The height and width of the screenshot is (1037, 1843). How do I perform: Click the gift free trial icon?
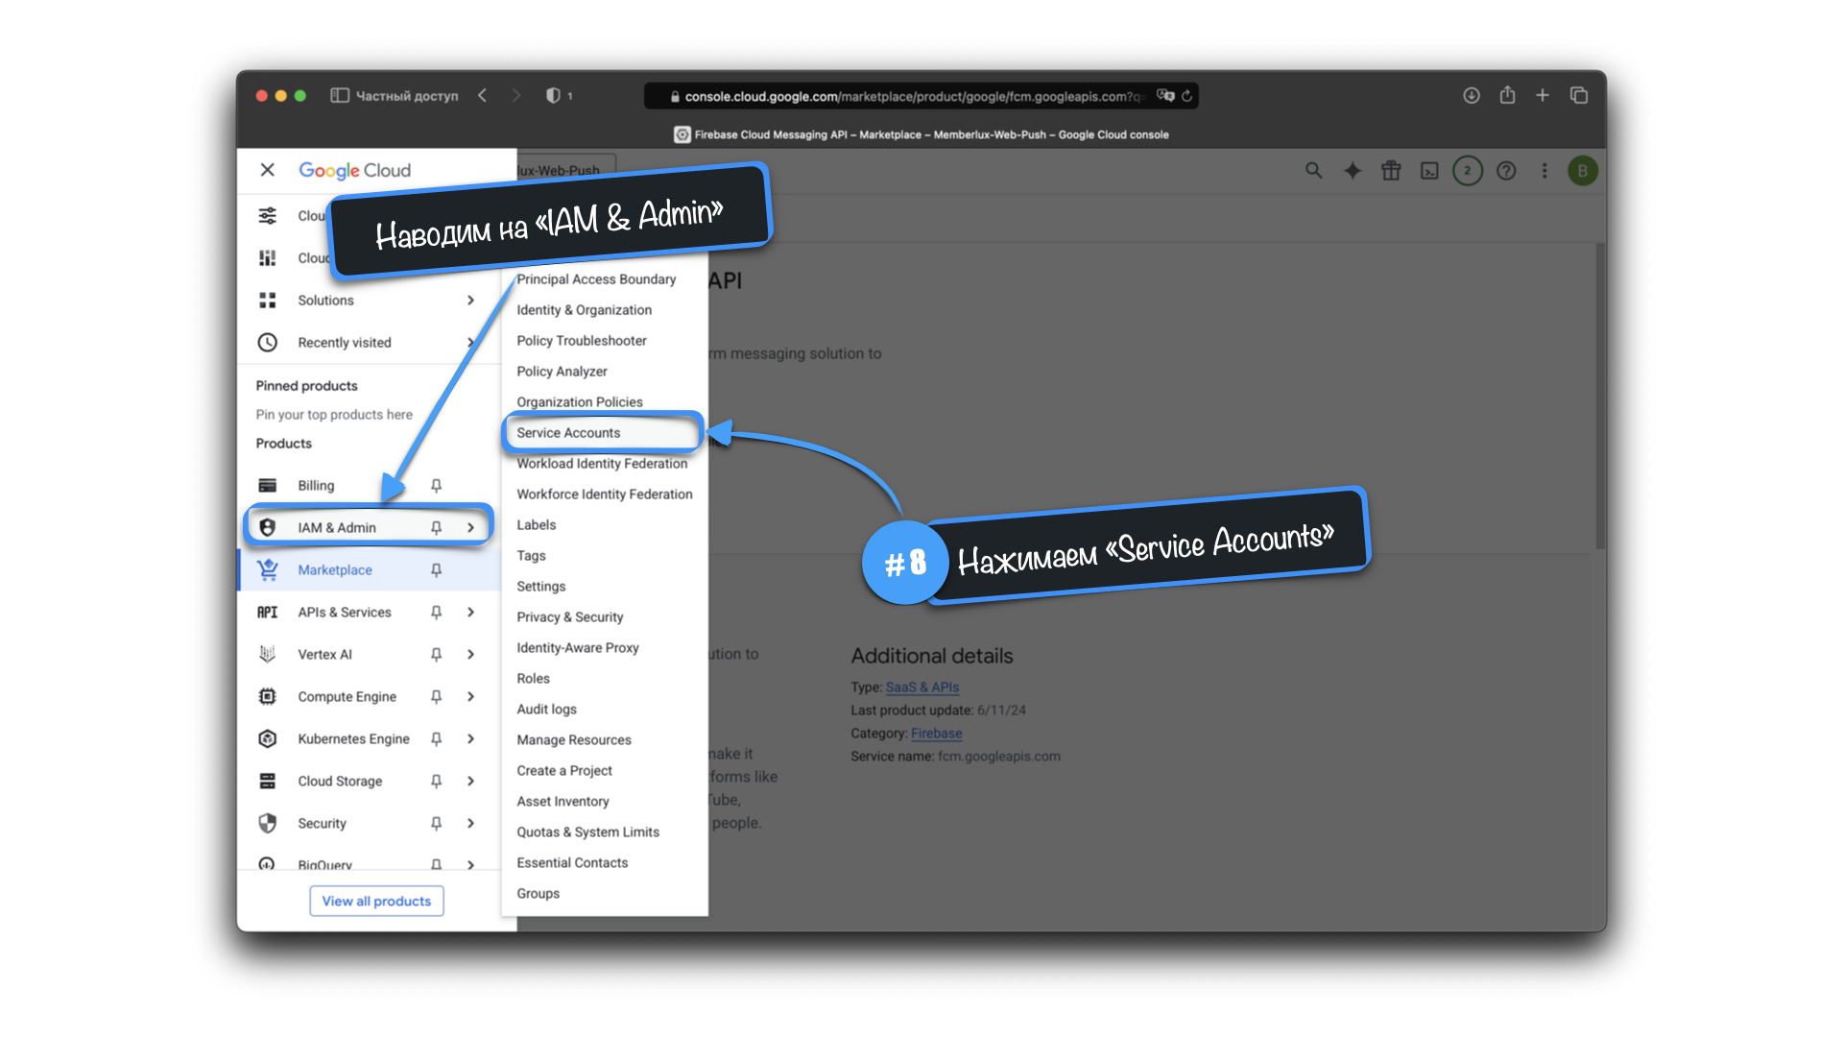(1391, 171)
